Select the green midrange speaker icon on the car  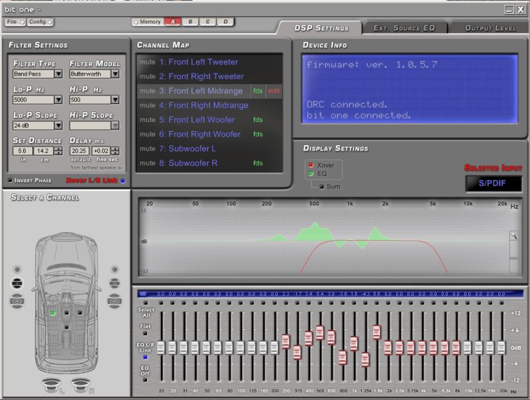tap(52, 311)
